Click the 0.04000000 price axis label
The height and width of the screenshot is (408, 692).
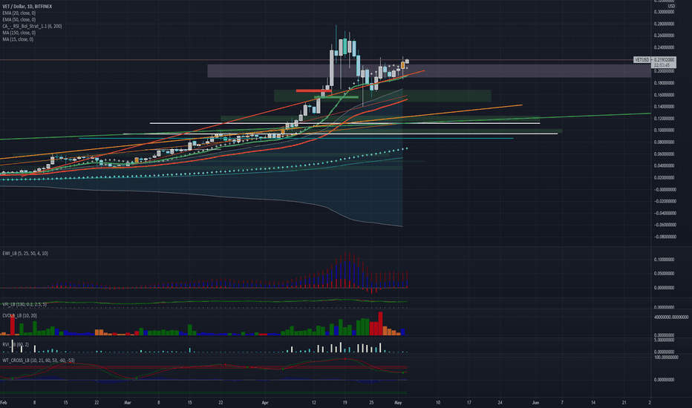[664, 166]
